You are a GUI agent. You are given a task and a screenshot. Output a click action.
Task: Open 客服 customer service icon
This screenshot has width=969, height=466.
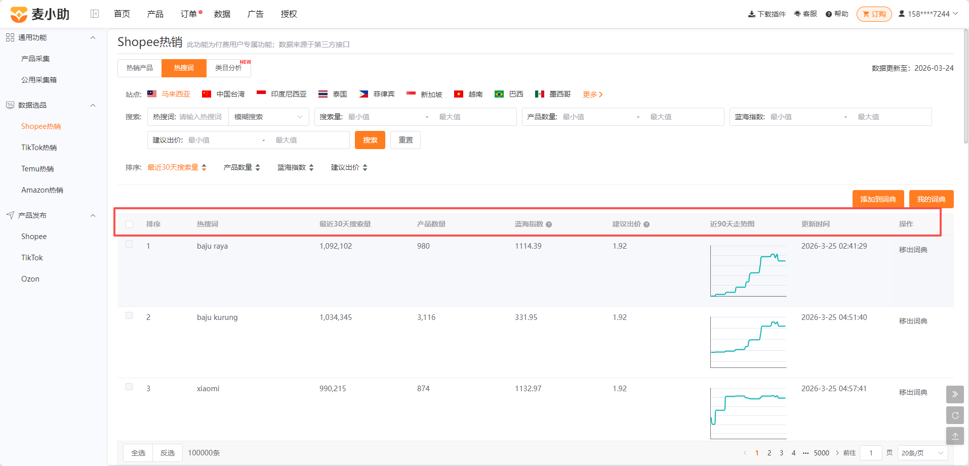797,14
